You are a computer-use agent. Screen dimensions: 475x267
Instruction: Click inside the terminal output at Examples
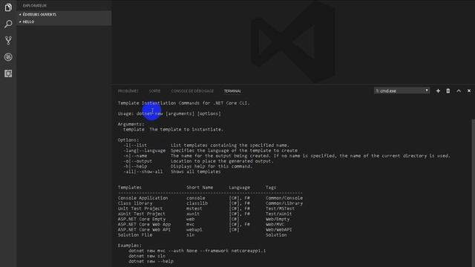130,245
